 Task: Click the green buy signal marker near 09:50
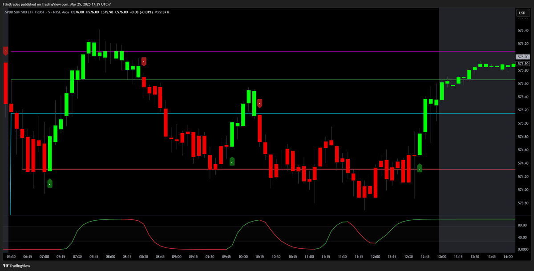(x=232, y=161)
